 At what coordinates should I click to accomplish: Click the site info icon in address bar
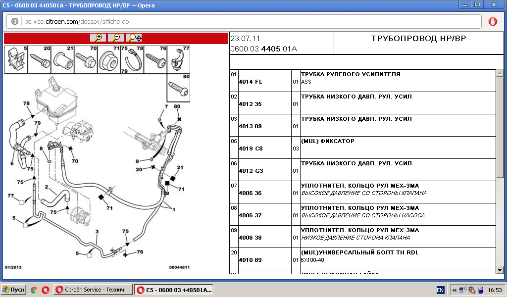pyautogui.click(x=15, y=22)
